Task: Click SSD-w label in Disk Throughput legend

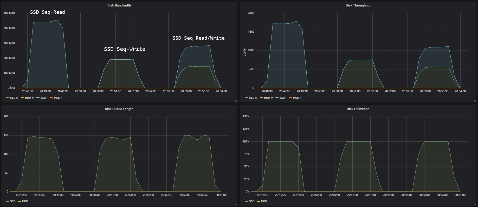Action: tap(253, 98)
